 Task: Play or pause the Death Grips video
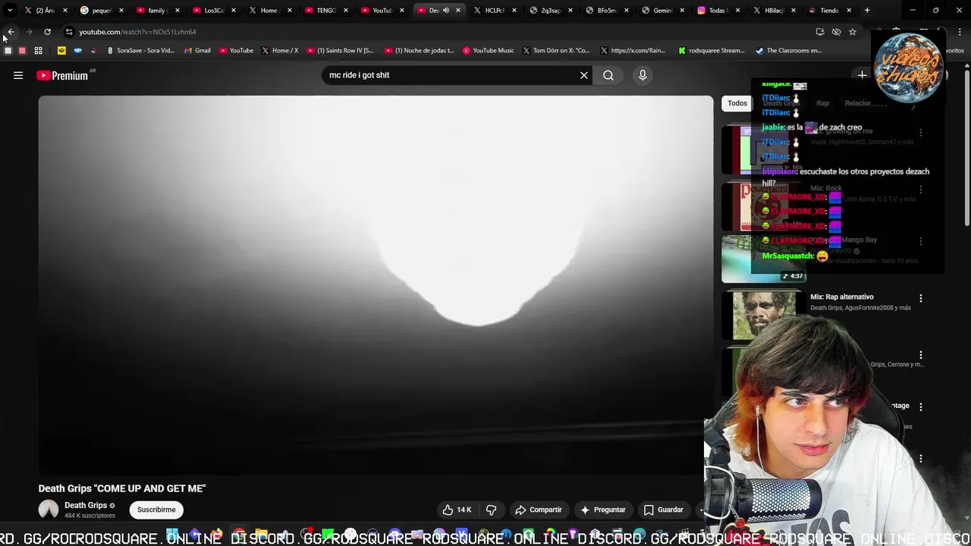pos(376,285)
